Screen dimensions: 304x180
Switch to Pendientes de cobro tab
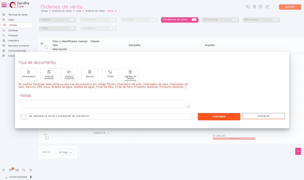point(180,20)
